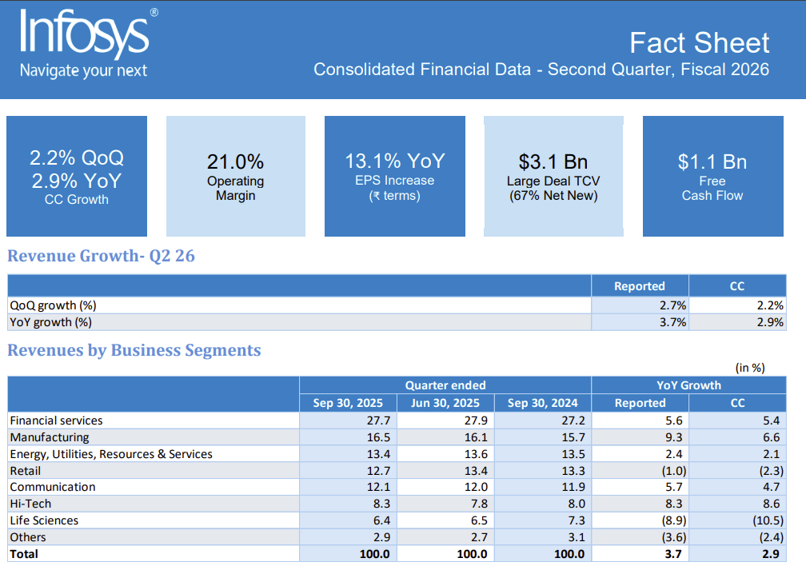Image resolution: width=806 pixels, height=566 pixels.
Task: Click the Fact Sheet title text
Action: pyautogui.click(x=700, y=43)
